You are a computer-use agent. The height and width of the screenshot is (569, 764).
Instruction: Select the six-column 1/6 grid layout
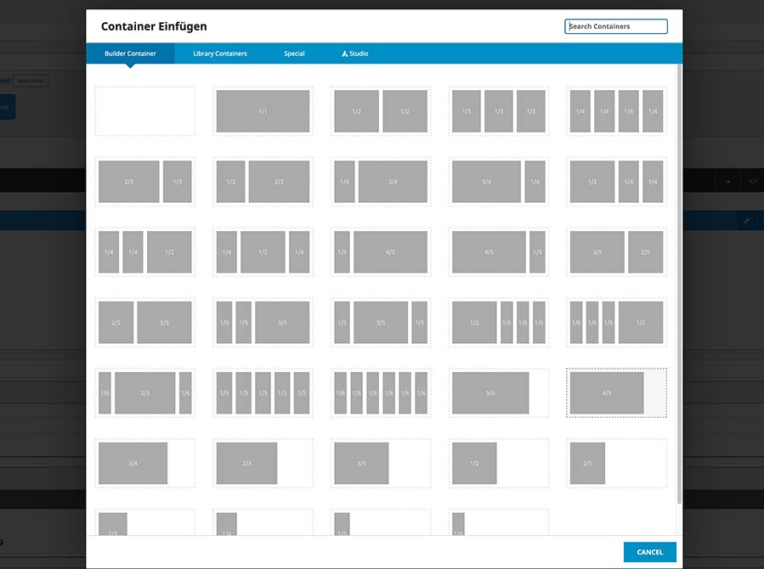click(380, 392)
